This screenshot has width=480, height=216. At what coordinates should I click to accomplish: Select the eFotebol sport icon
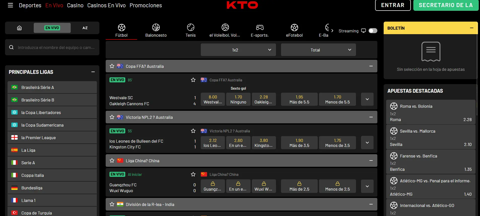(294, 27)
